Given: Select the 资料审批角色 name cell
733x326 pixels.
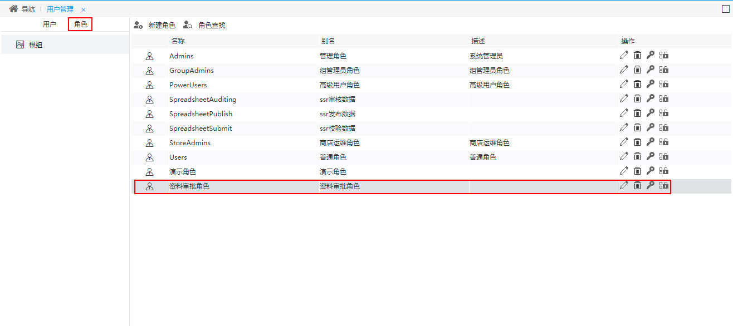Looking at the screenshot, I should coord(189,186).
